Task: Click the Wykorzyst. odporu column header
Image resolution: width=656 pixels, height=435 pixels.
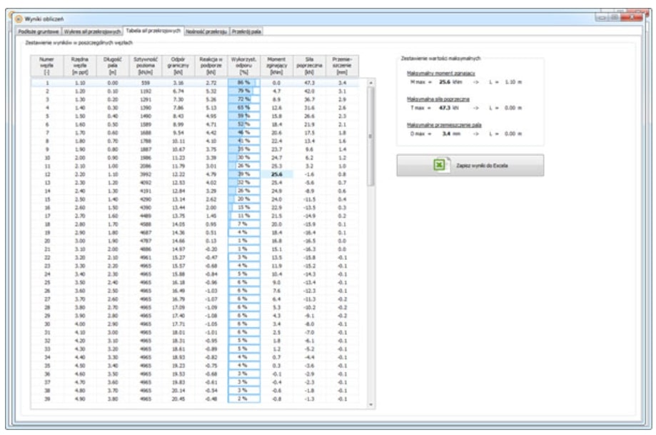Action: [x=243, y=66]
